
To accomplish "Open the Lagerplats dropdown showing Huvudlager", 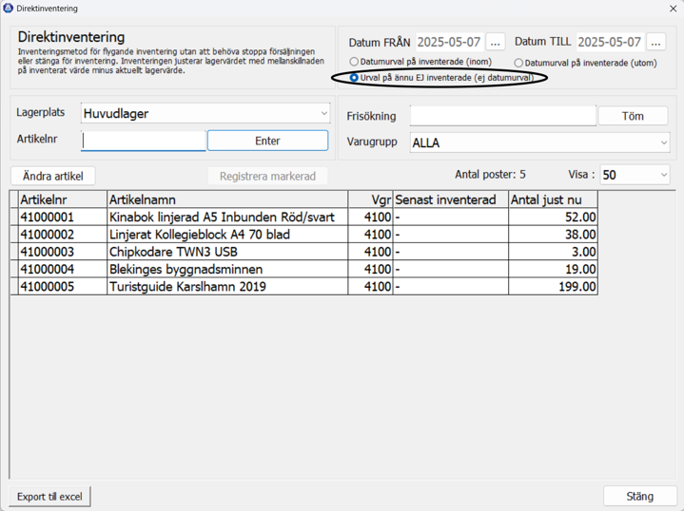I will [x=205, y=113].
